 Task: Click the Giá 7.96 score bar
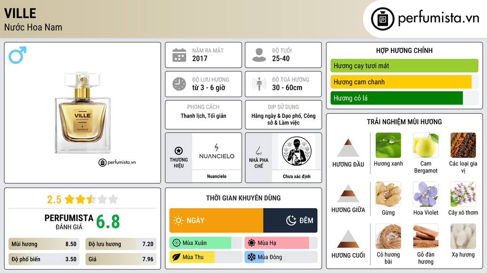pos(121,259)
